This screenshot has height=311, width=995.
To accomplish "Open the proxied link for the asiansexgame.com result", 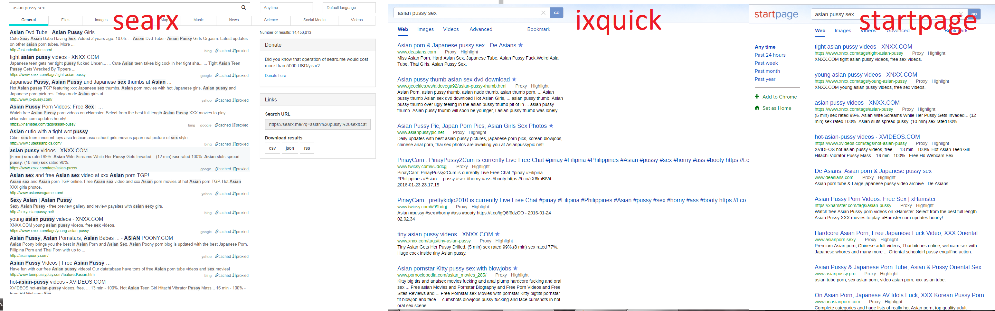I will [x=240, y=194].
